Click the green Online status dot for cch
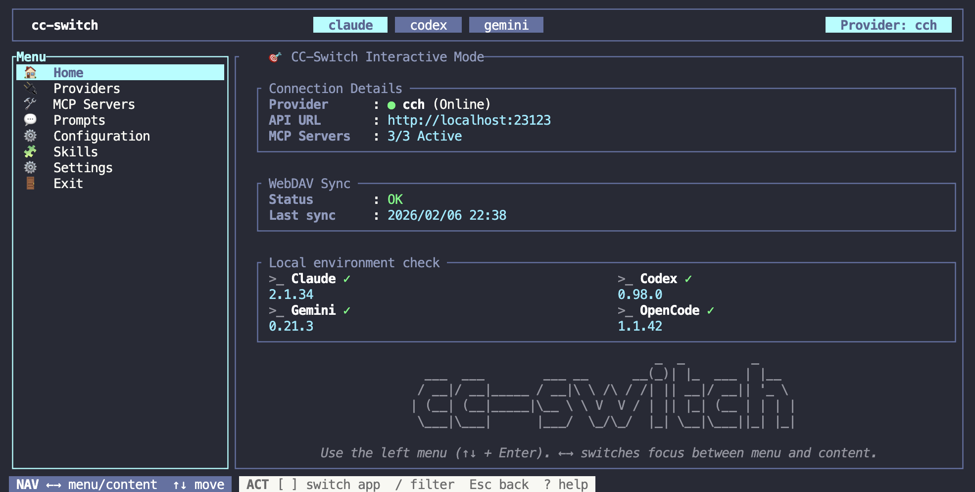975x492 pixels. tap(391, 105)
